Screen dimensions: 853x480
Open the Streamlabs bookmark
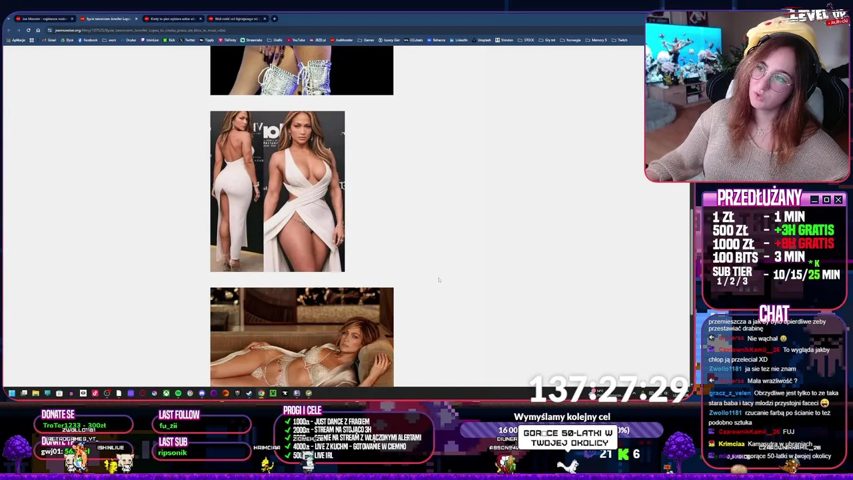coord(252,40)
